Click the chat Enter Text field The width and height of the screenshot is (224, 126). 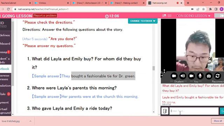[194, 111]
